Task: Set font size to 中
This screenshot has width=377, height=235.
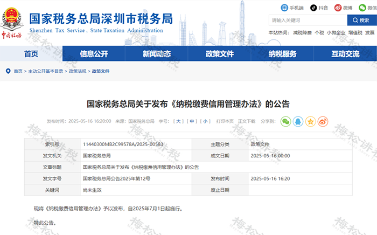Action: pos(192,121)
